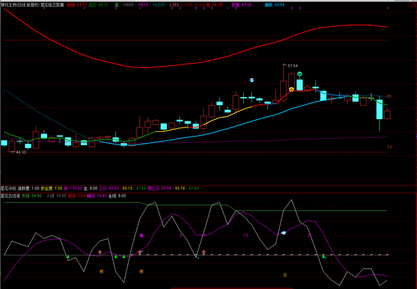Click the red up arrow above the first 棋 label
The image size is (417, 289).
(100, 252)
